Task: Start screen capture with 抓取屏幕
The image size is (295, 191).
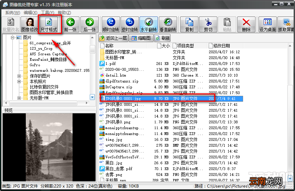Action: [286, 24]
